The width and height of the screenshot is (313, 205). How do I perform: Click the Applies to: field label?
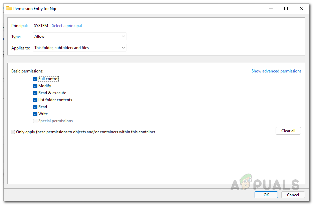tap(21, 48)
